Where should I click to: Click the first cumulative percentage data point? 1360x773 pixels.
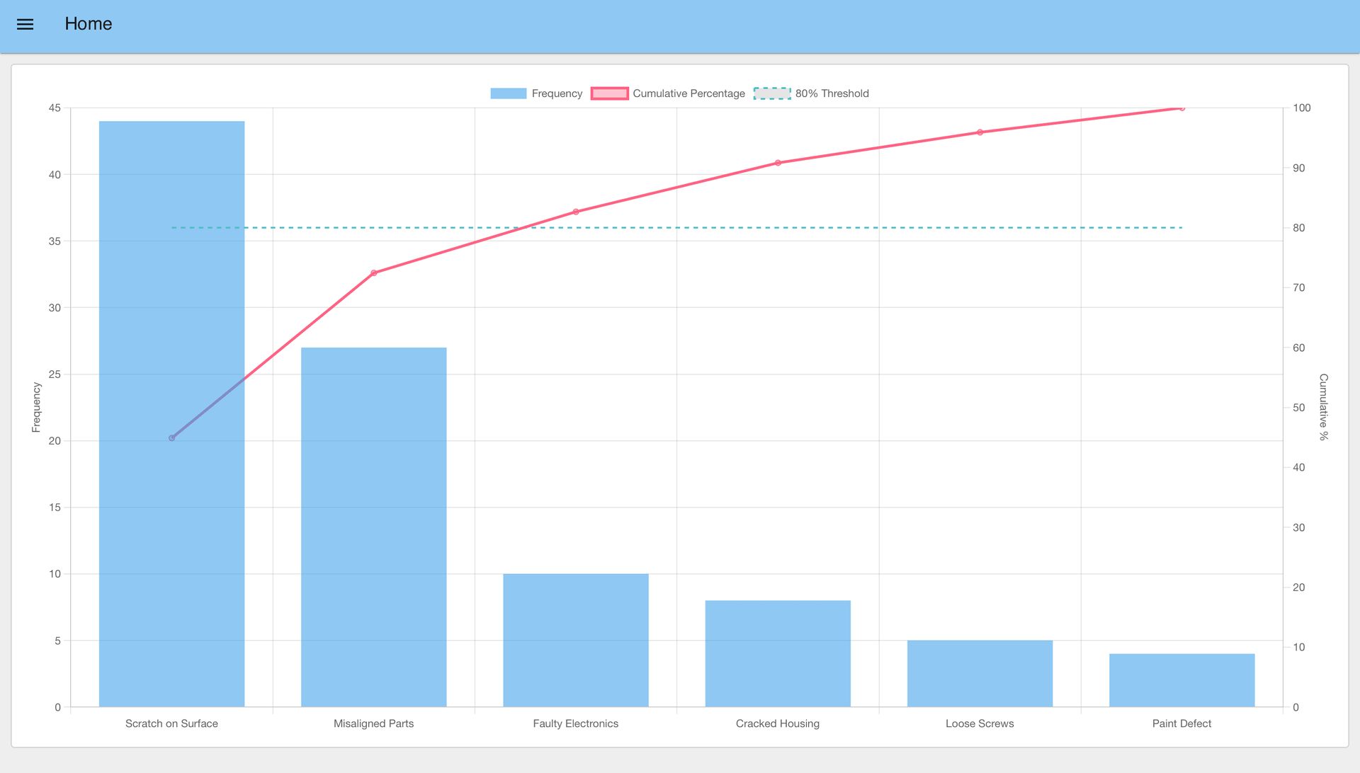coord(171,437)
